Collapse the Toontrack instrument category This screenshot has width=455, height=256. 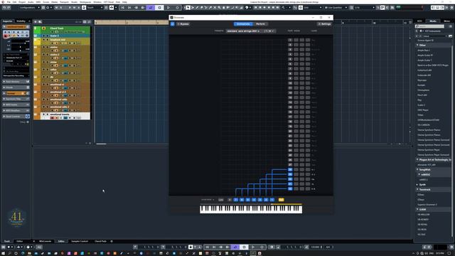(417, 190)
